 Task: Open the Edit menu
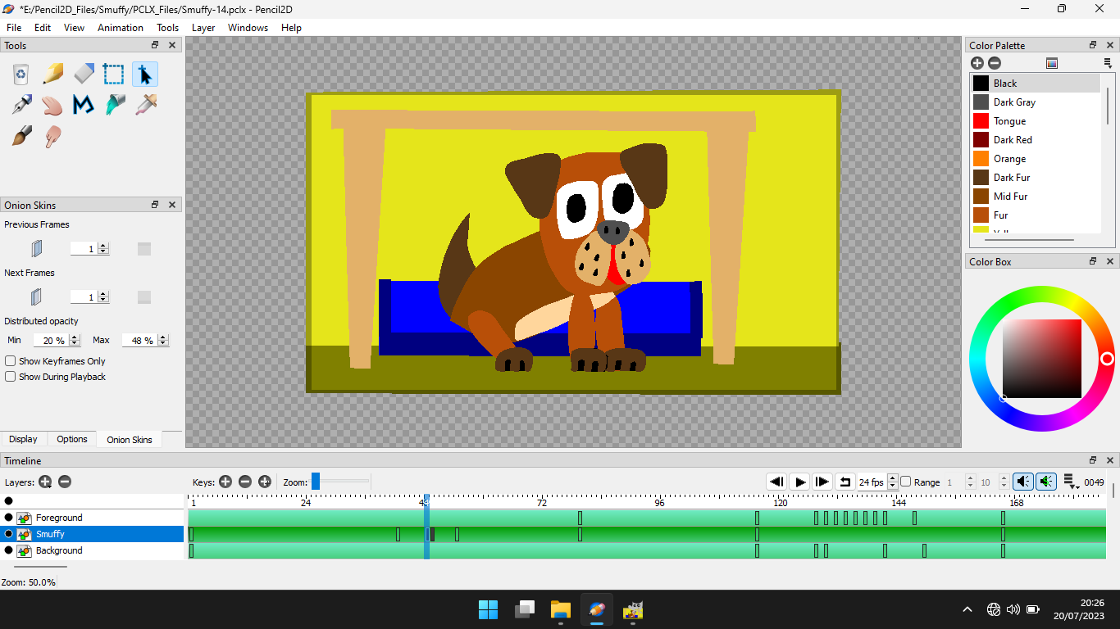[43, 27]
